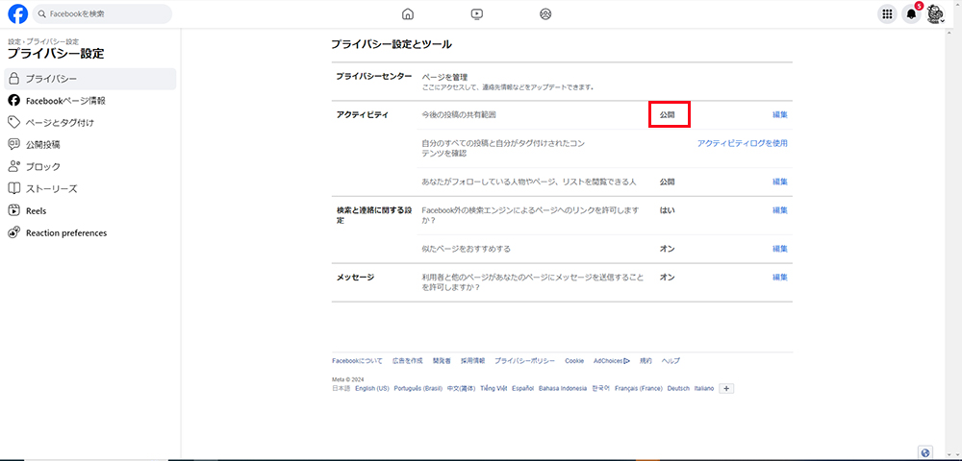The image size is (962, 461).
Task: Click the lock icon beside プライバシー
Action: click(x=14, y=79)
